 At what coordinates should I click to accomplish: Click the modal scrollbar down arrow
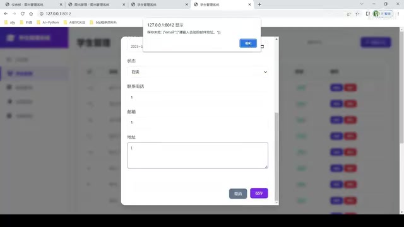tap(276, 202)
